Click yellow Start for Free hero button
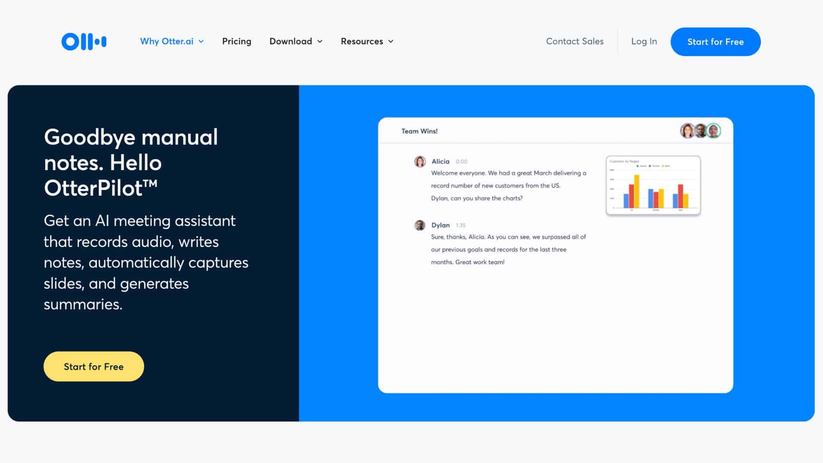Screen dimensions: 823x463 pos(94,367)
